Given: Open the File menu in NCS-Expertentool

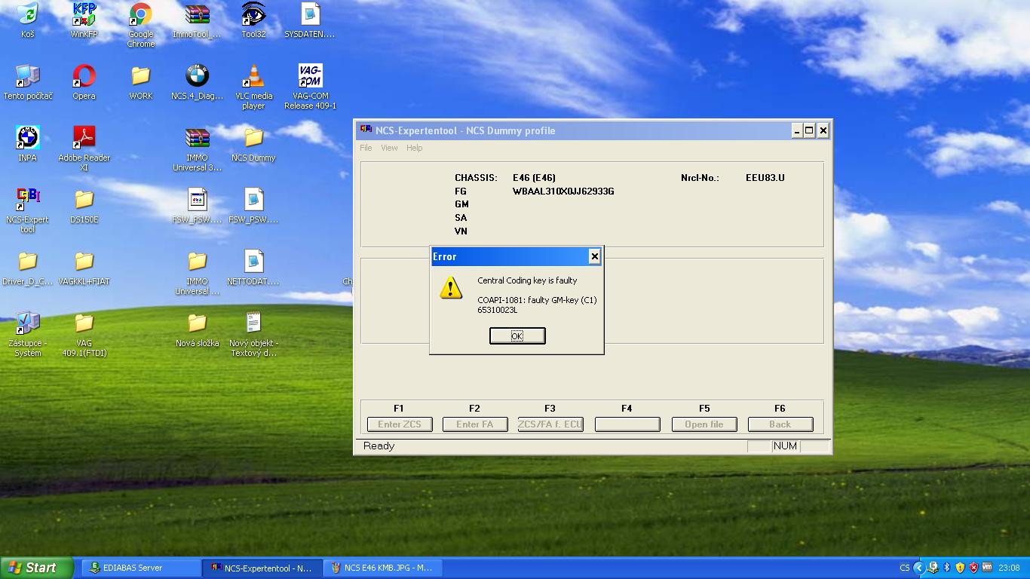Looking at the screenshot, I should click(x=366, y=148).
